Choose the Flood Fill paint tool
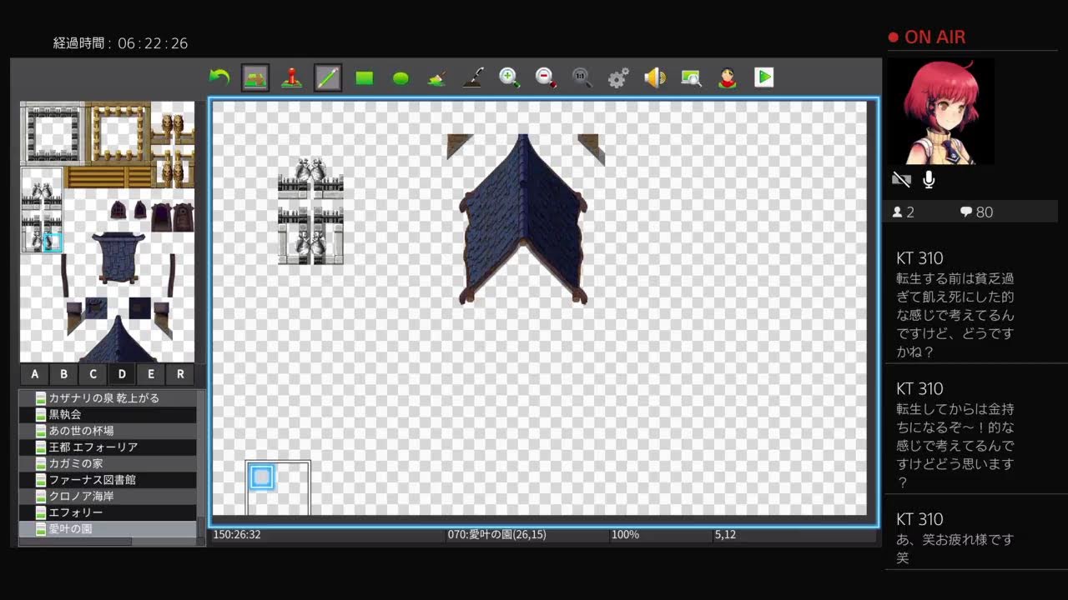1068x600 pixels. pyautogui.click(x=437, y=77)
